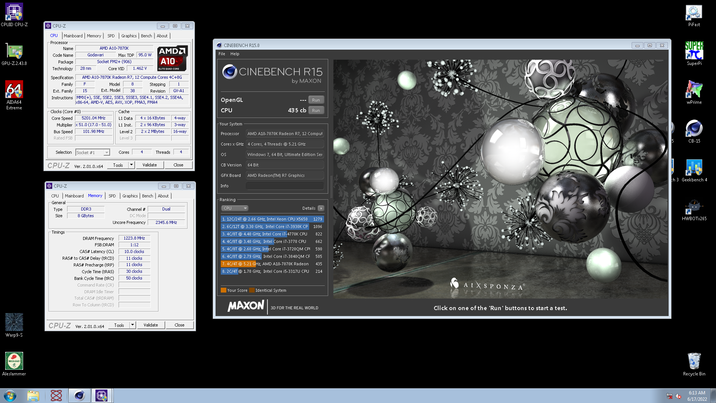Open About tab in top CPU-Z

162,36
